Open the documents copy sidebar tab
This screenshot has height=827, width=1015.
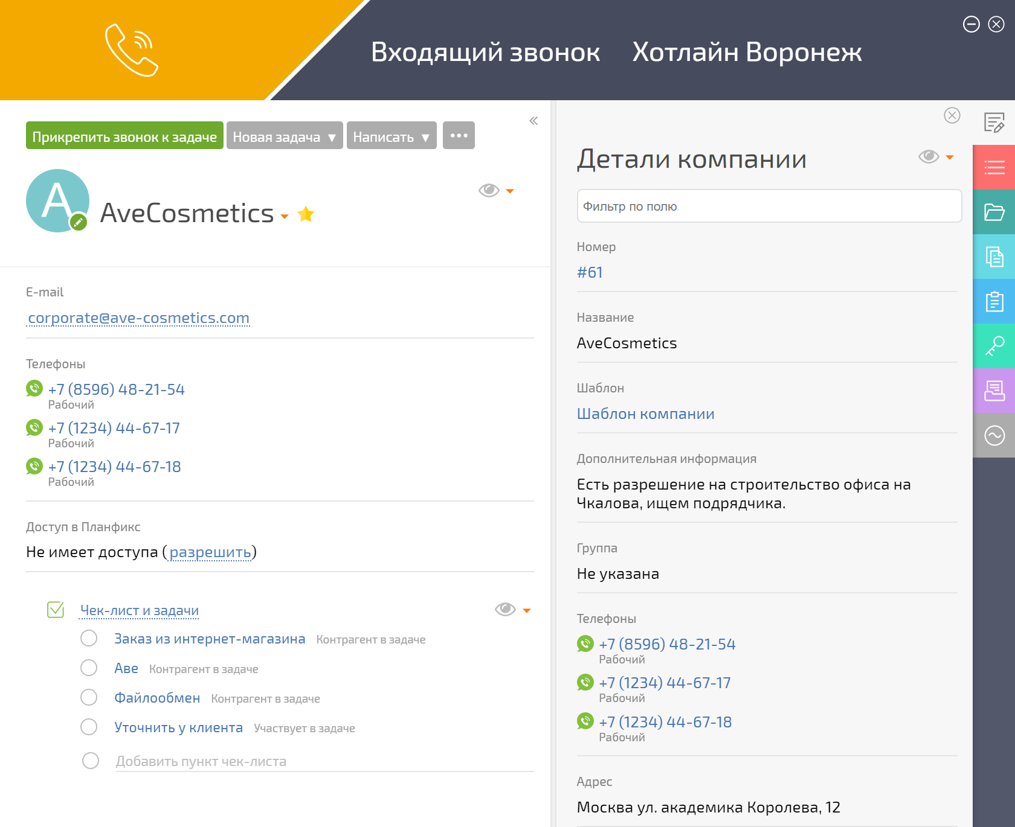pos(994,257)
